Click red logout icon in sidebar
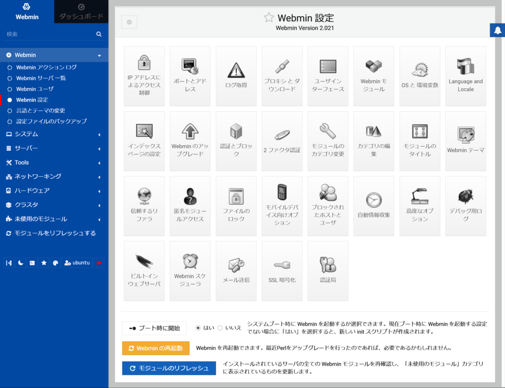This screenshot has height=388, width=505. pyautogui.click(x=99, y=262)
